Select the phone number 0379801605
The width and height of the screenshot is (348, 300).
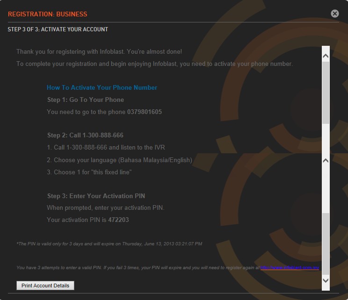(144, 112)
